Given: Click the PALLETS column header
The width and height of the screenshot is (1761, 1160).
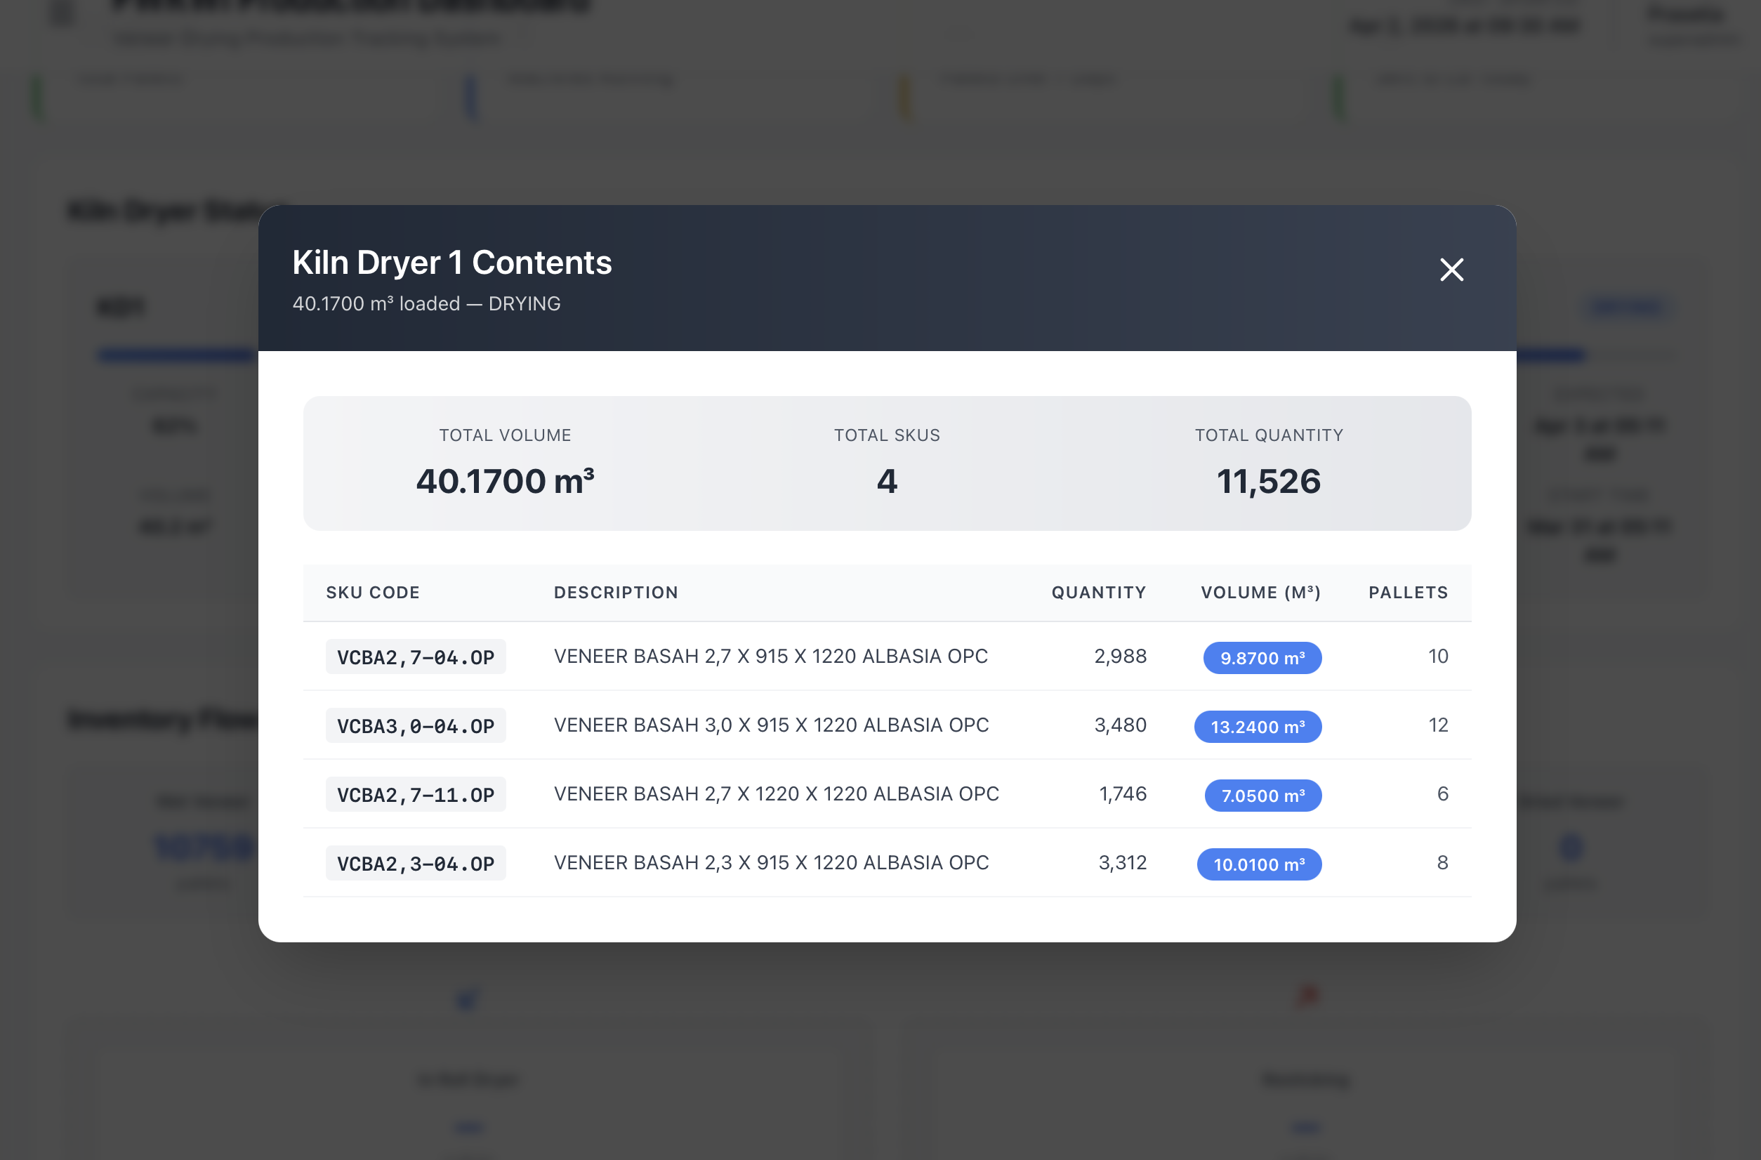Looking at the screenshot, I should (x=1407, y=593).
